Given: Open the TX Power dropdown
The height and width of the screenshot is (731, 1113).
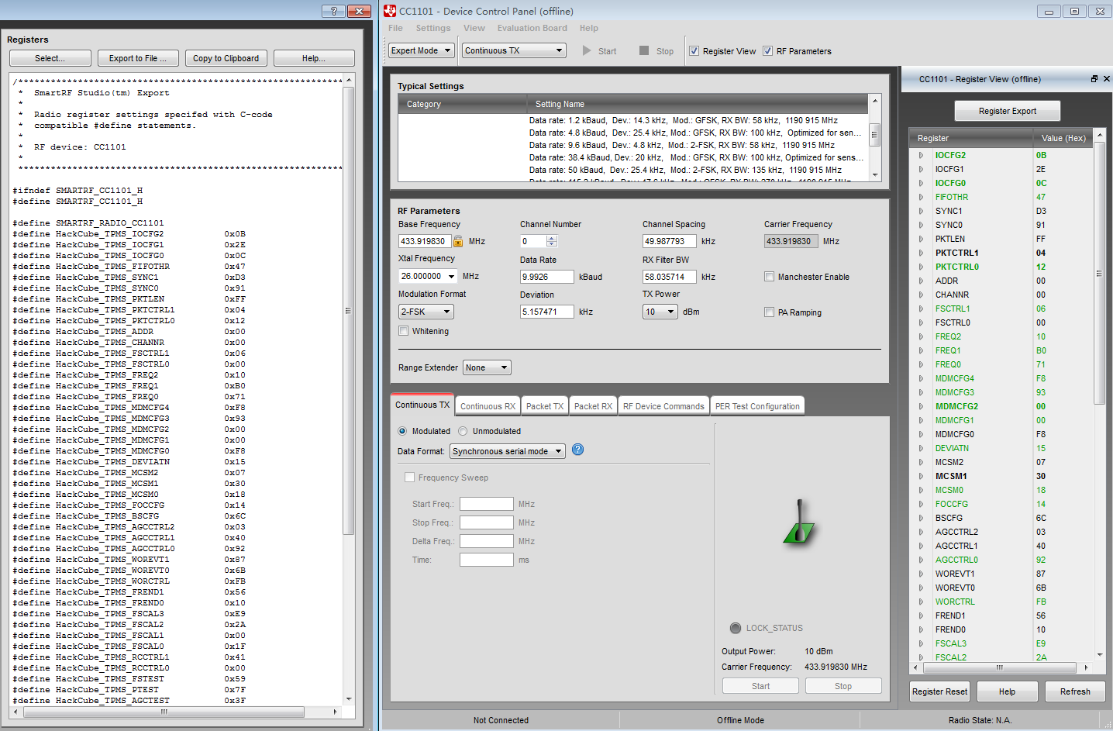Looking at the screenshot, I should click(x=660, y=312).
